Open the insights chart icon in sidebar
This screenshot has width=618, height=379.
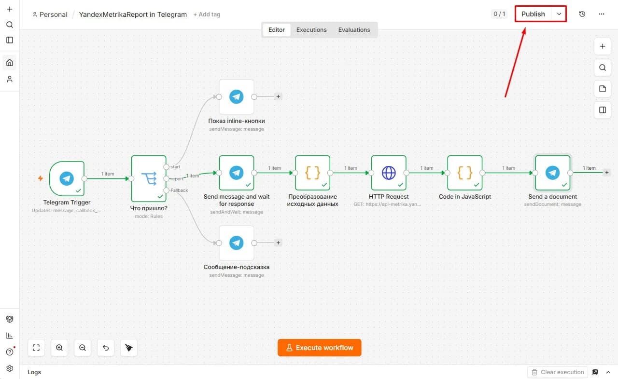[x=10, y=336]
